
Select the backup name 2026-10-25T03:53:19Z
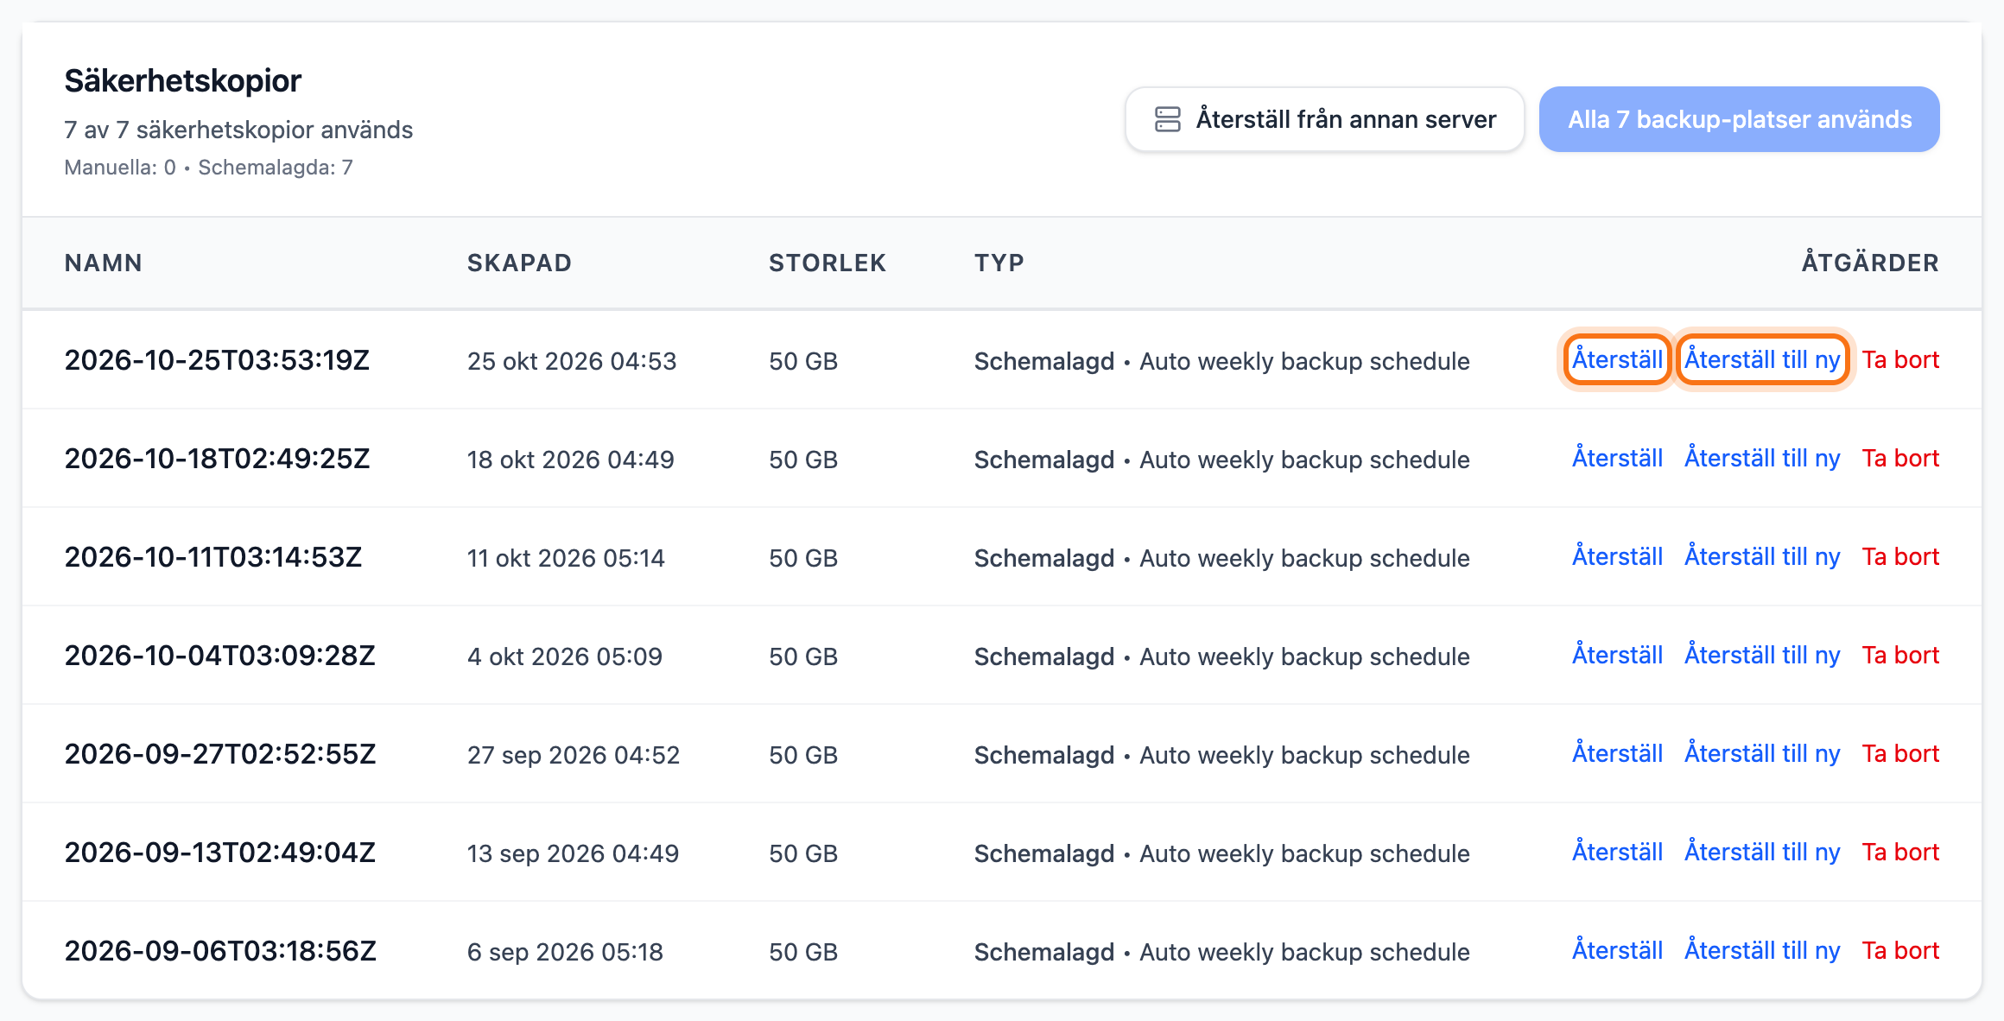point(217,360)
